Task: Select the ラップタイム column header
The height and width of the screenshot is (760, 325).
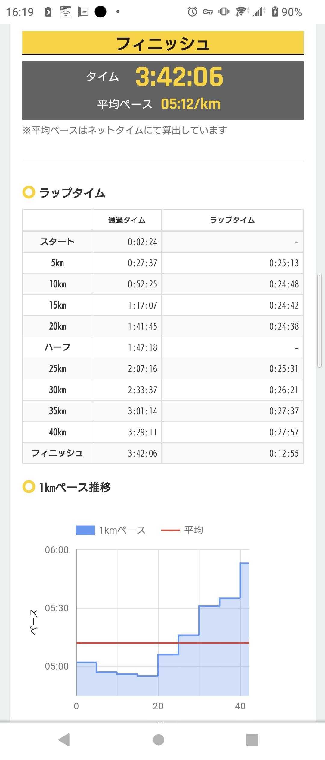Action: [x=232, y=220]
